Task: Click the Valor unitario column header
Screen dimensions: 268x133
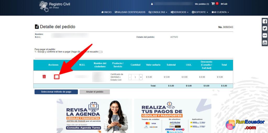Action: point(153,65)
